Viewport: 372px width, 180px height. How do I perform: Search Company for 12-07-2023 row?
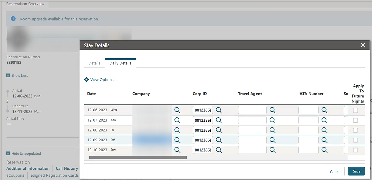177,120
